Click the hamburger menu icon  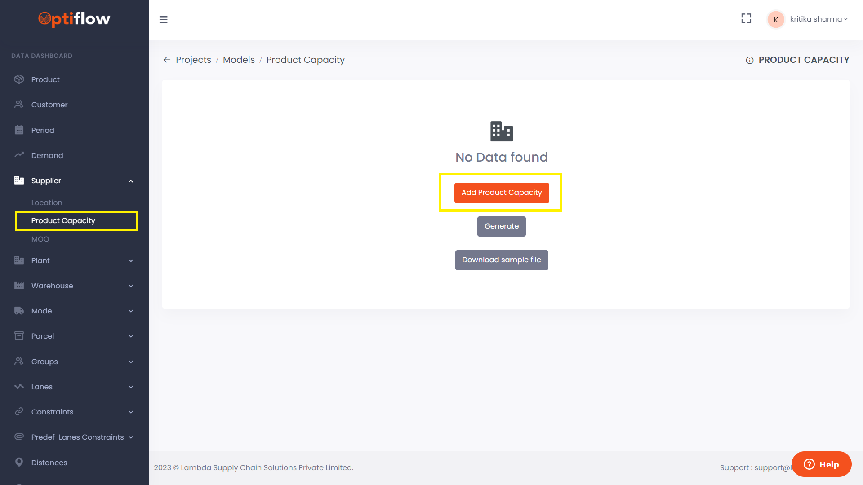click(x=164, y=20)
